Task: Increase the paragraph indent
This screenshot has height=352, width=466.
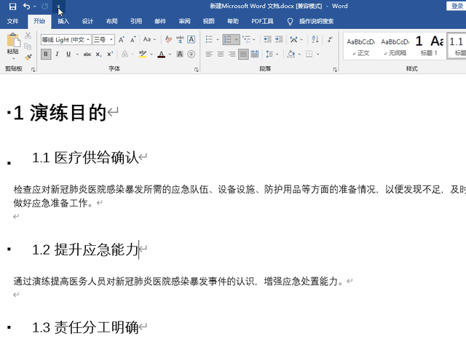Action: click(x=279, y=39)
